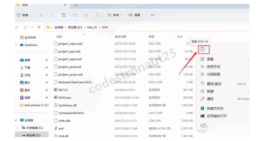Click 新加卷 (D:) in address bar
Screen dimensions: 264x141
75,27
